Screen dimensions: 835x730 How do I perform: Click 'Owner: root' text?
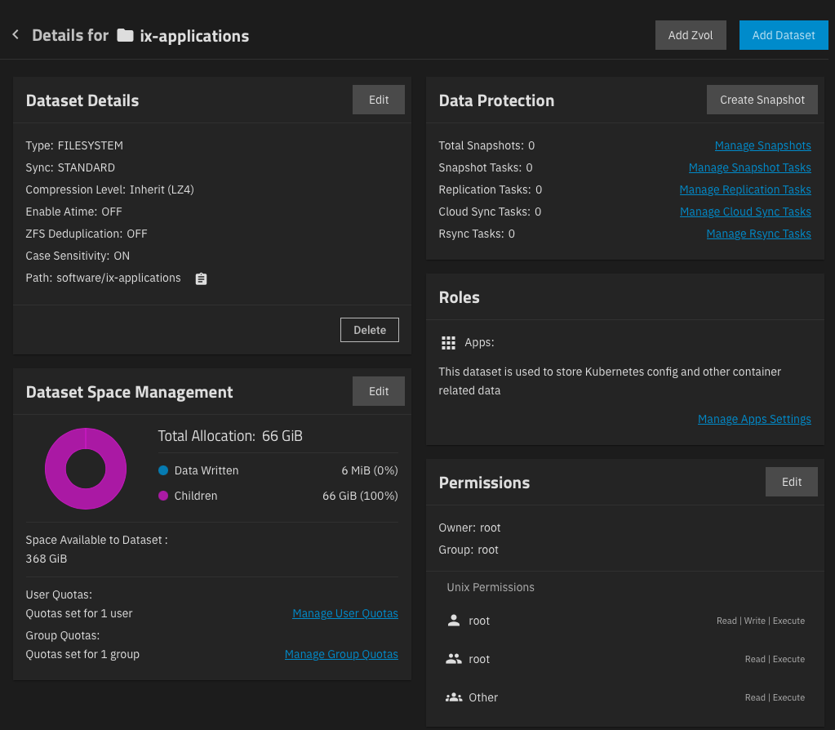(469, 527)
